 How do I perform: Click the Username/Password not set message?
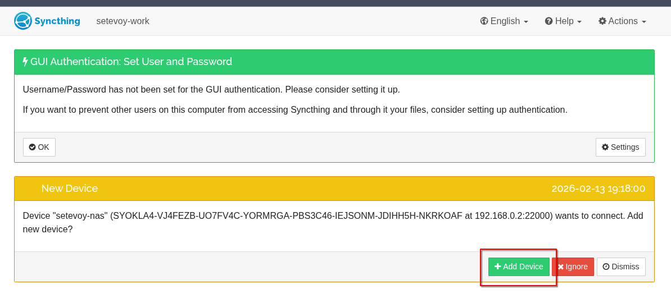(211, 90)
